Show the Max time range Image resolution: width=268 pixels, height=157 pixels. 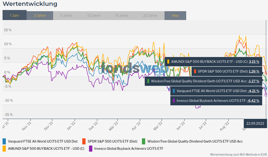[x=175, y=15]
